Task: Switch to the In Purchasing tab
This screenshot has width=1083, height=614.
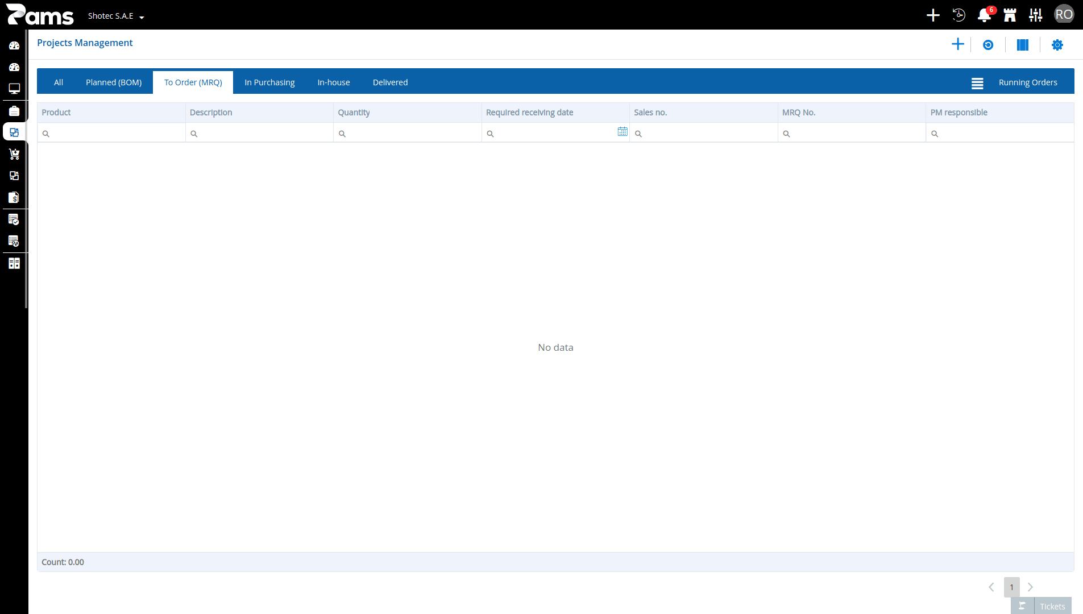Action: click(269, 82)
